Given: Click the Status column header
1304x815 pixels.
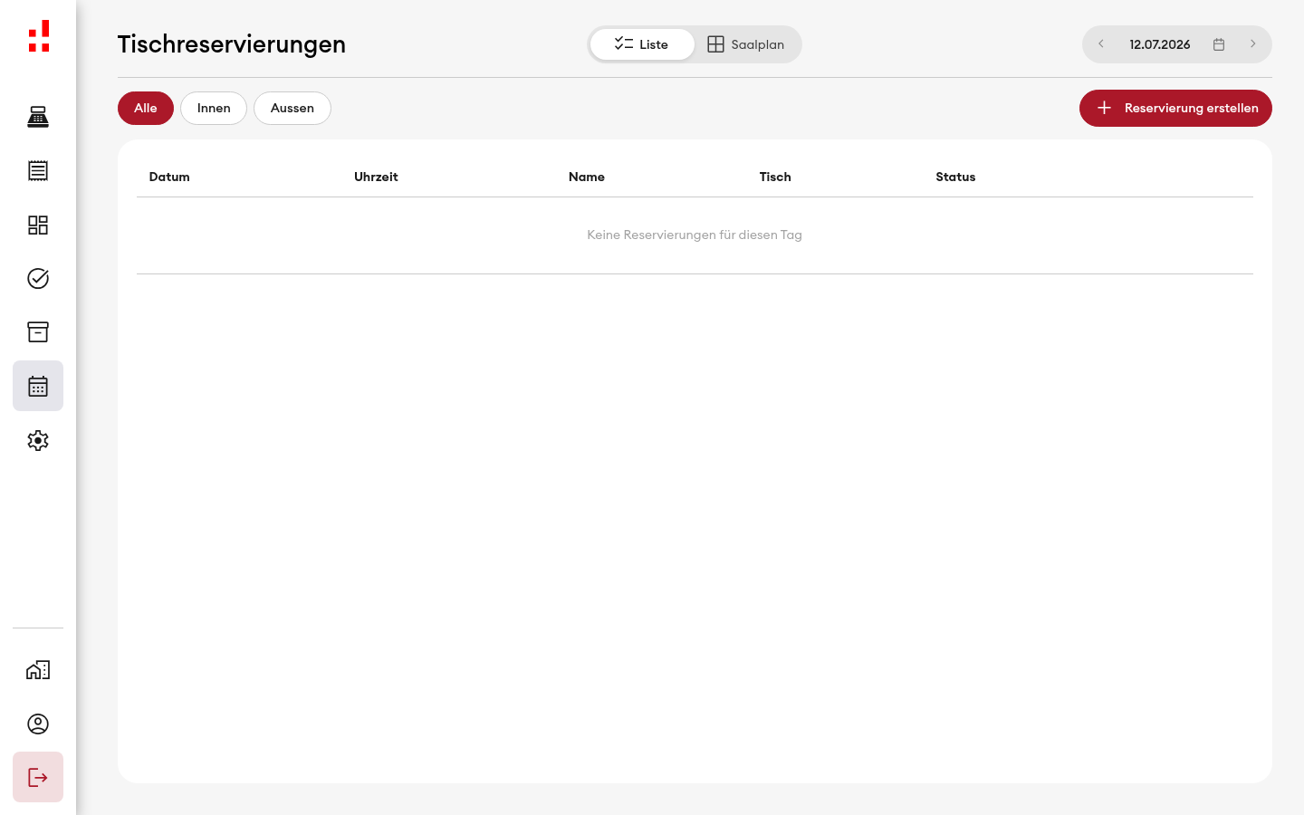Looking at the screenshot, I should [x=955, y=177].
